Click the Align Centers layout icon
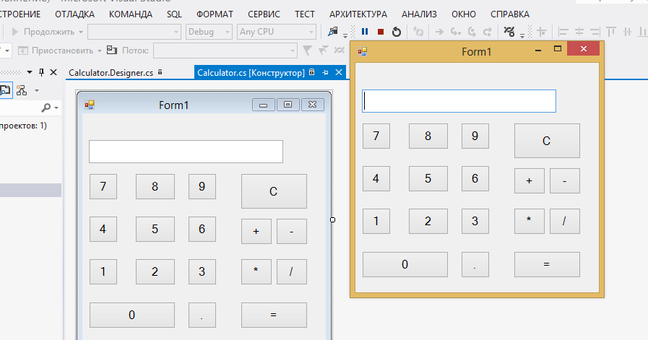 click(x=579, y=31)
